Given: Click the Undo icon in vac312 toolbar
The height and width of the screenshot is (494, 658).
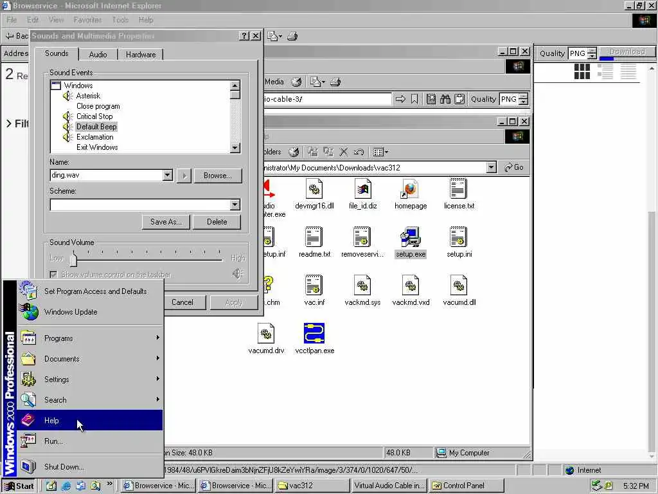Looking at the screenshot, I should pos(359,152).
